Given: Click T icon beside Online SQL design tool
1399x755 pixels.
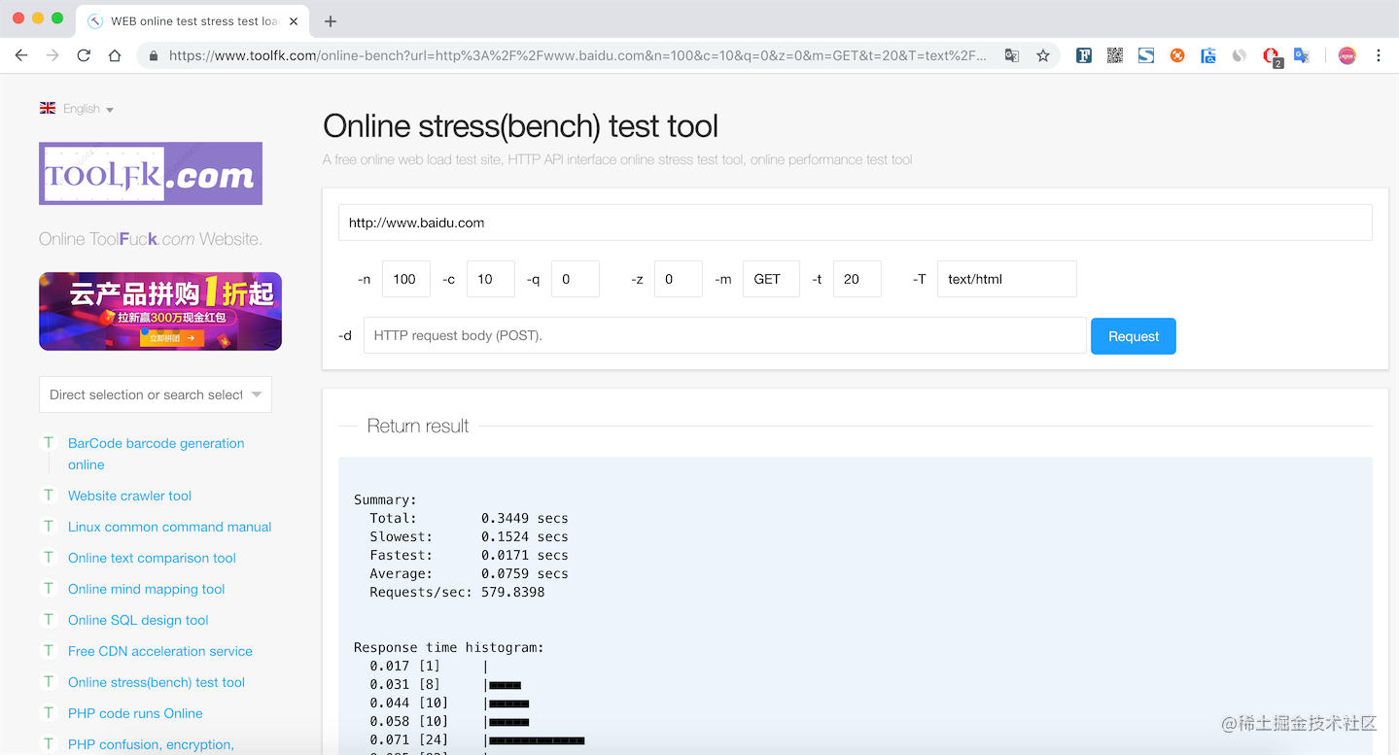Looking at the screenshot, I should click(49, 619).
